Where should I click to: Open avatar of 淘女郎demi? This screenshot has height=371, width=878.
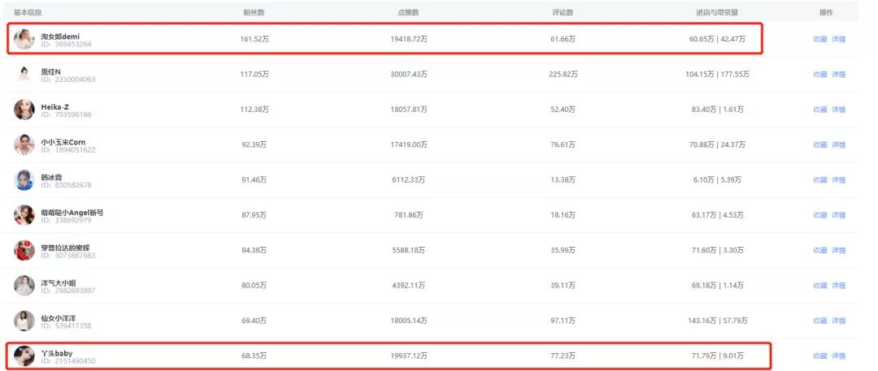tap(24, 39)
